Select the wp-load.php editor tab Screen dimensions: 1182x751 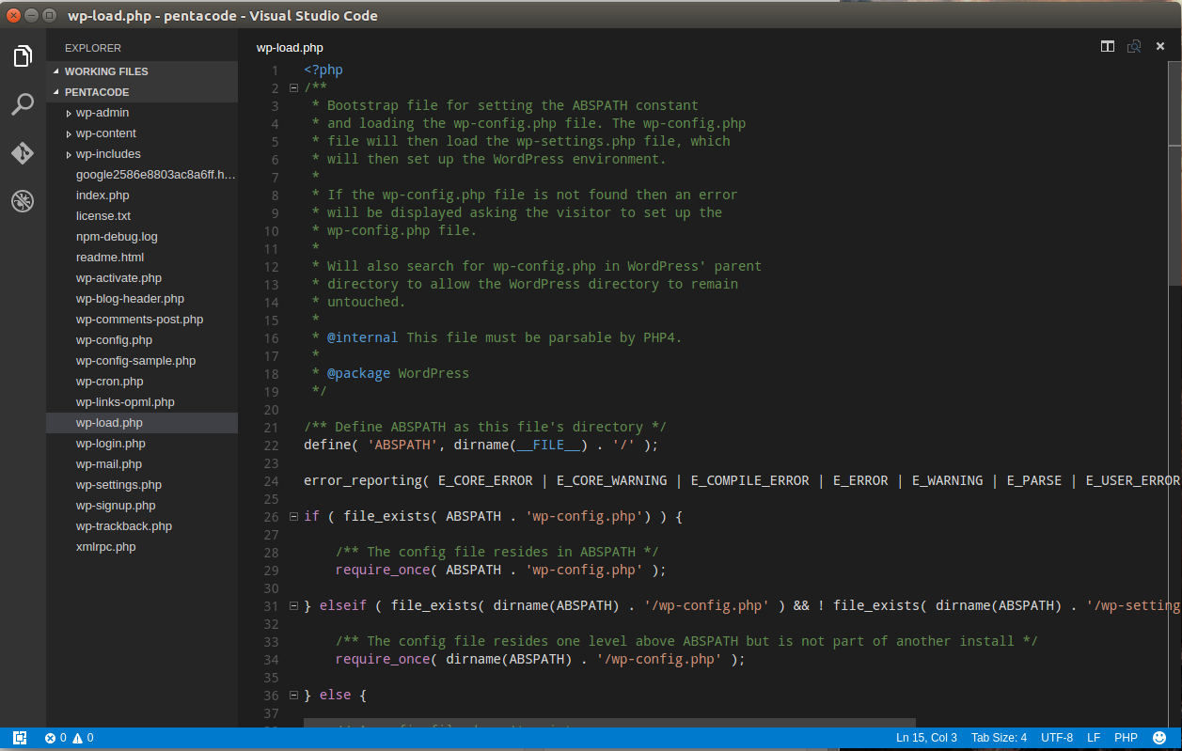point(290,47)
